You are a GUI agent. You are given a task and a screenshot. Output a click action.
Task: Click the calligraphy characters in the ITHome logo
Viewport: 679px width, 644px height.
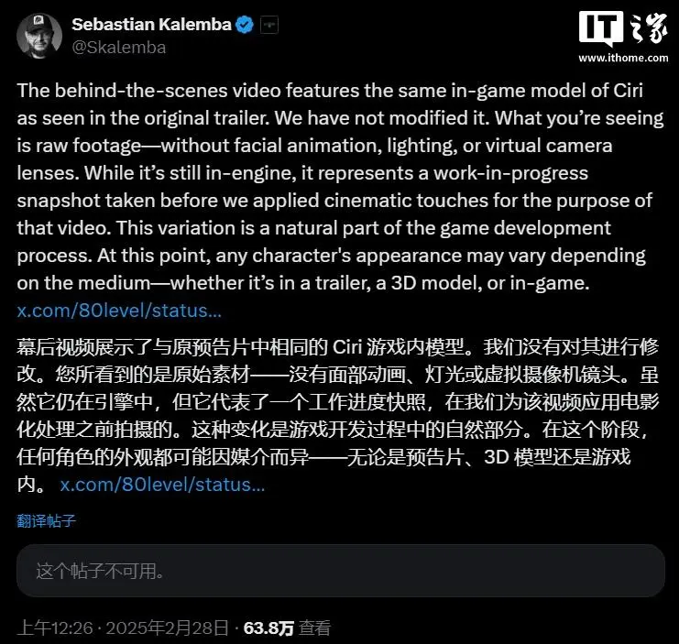pos(648,28)
